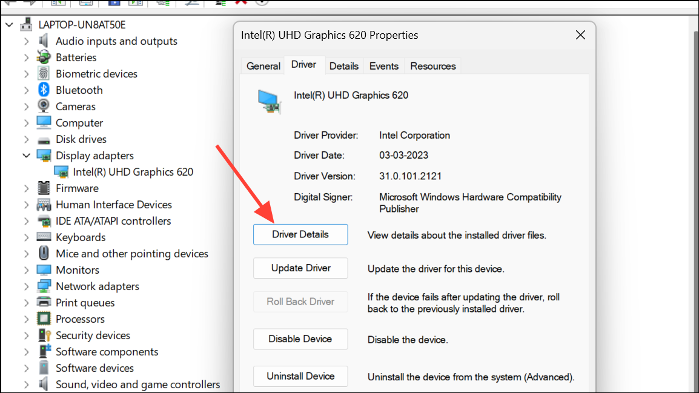Click the Security devices key icon
Viewport: 699px width, 393px height.
click(45, 335)
